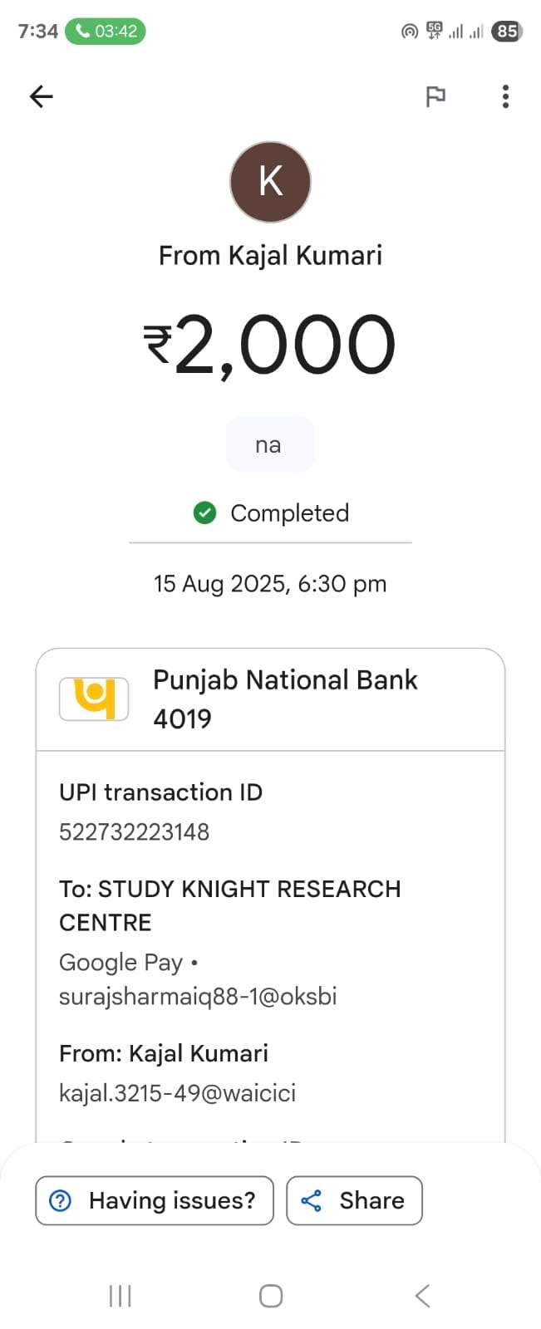Tap the From Kajal Kumari heading
541x1329 pixels.
coord(270,255)
